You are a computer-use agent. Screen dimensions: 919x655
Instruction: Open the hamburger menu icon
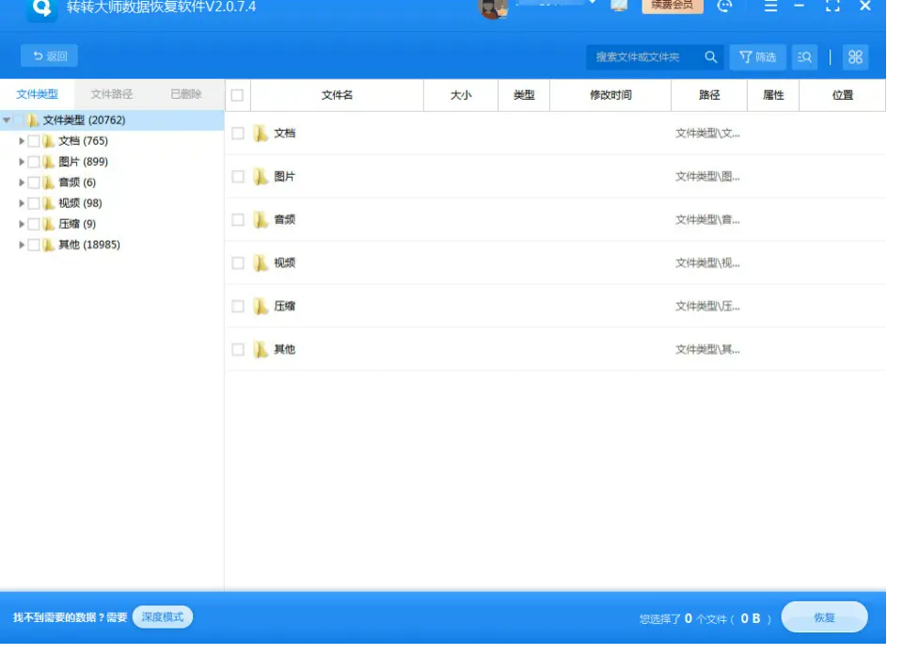pyautogui.click(x=770, y=6)
